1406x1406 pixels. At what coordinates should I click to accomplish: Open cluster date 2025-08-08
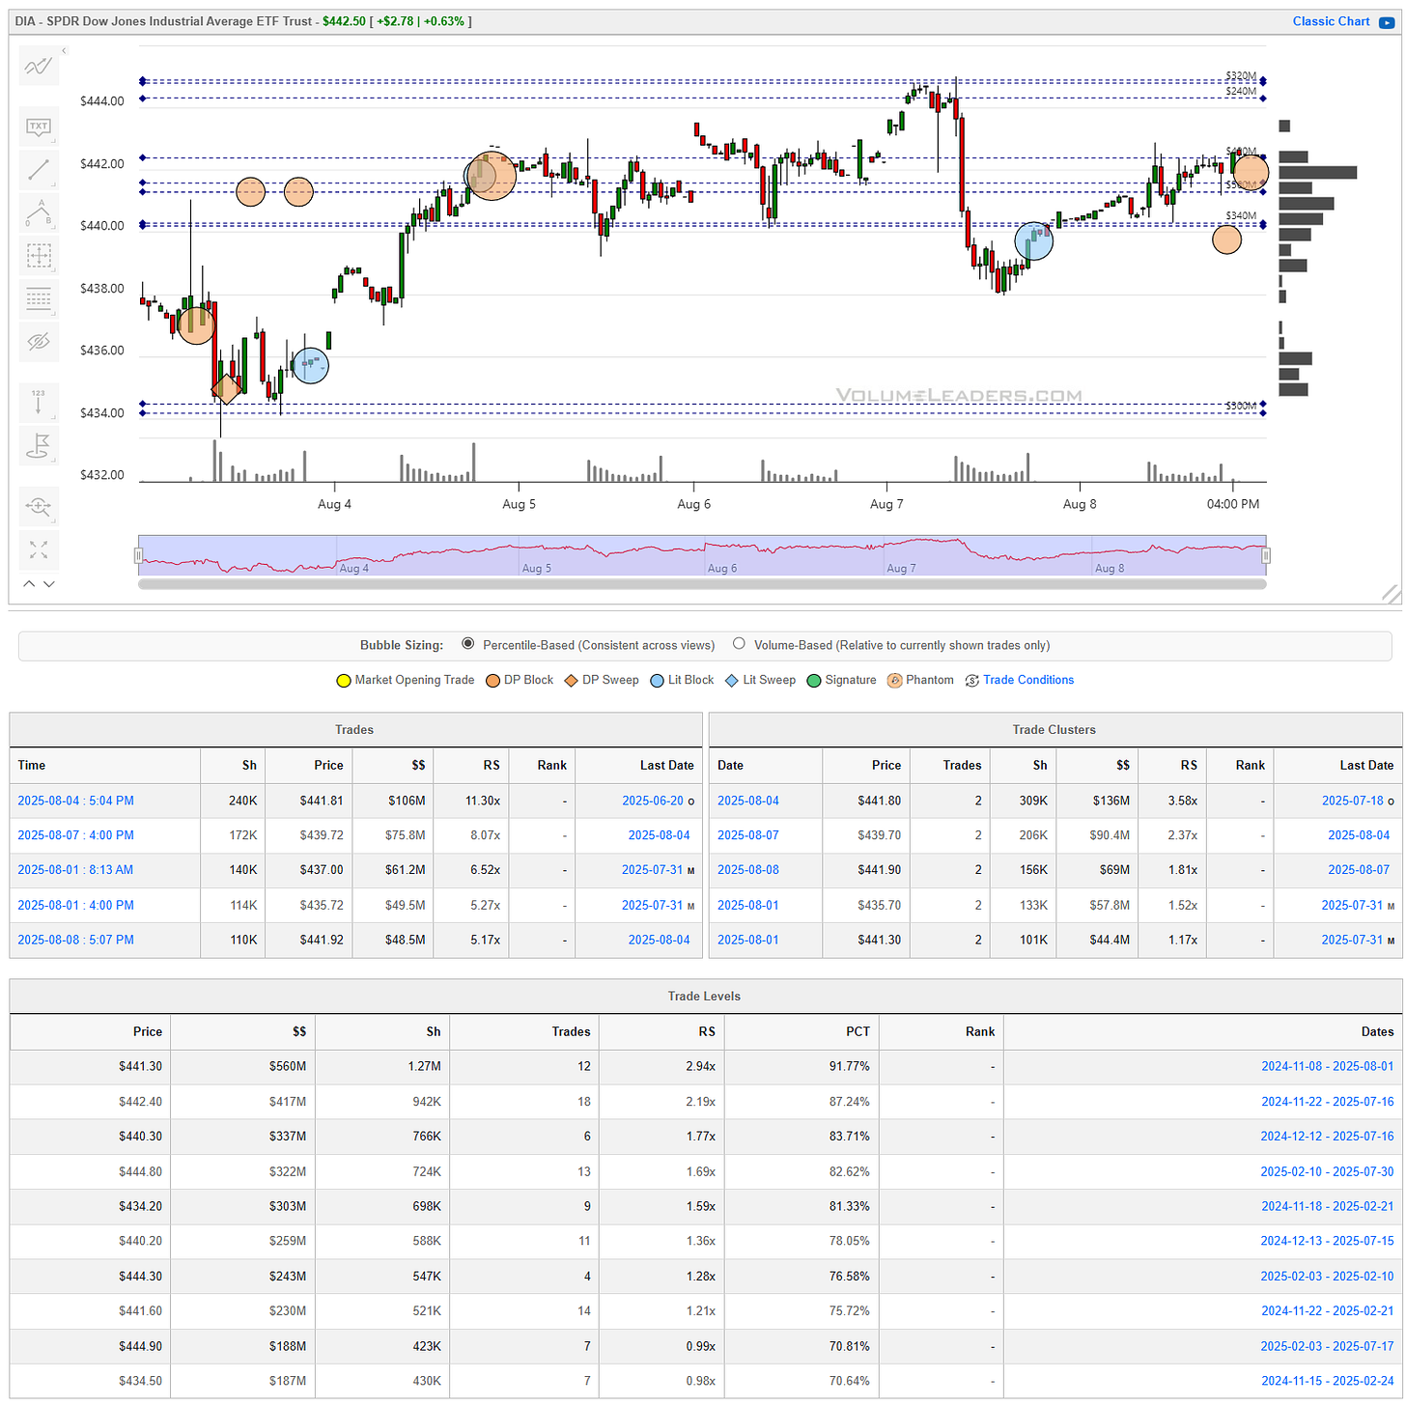click(x=748, y=870)
